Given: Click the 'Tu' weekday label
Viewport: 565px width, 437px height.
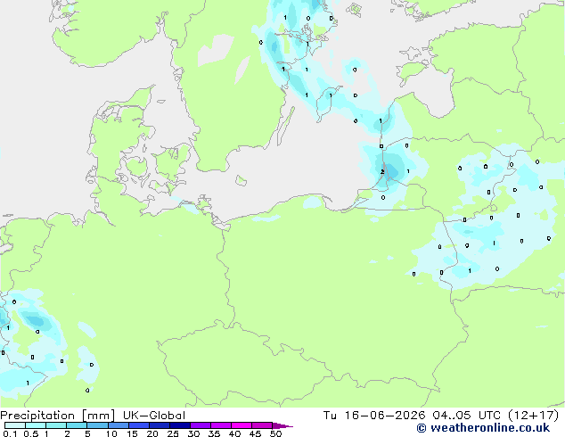Looking at the screenshot, I should point(330,416).
